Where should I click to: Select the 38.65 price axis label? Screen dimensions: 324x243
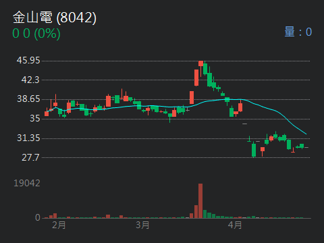(x=28, y=99)
